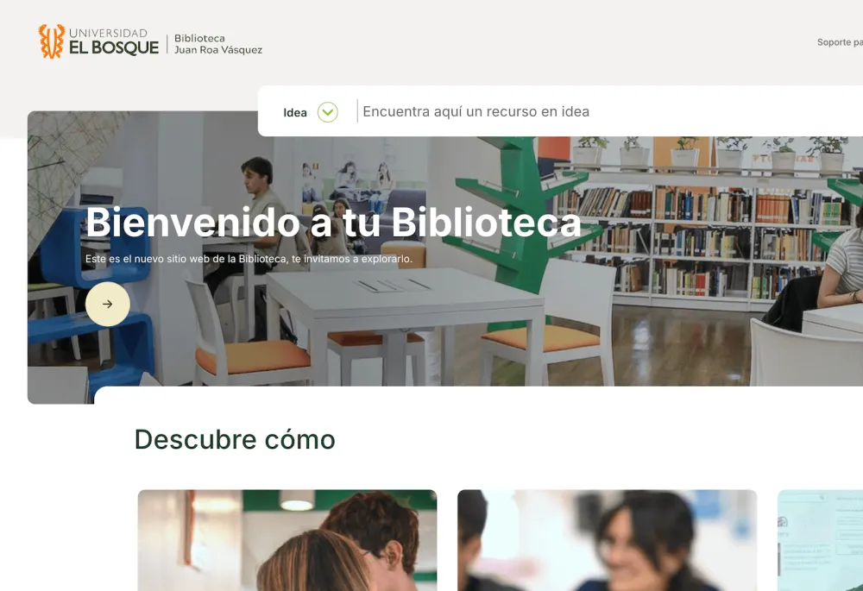Select the Idea search scope label

coord(295,113)
